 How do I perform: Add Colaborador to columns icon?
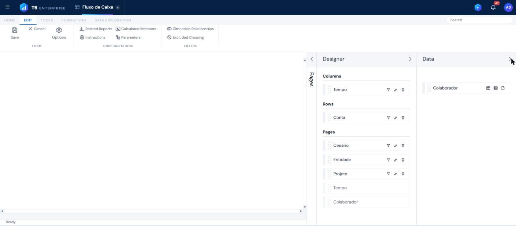[x=488, y=88]
